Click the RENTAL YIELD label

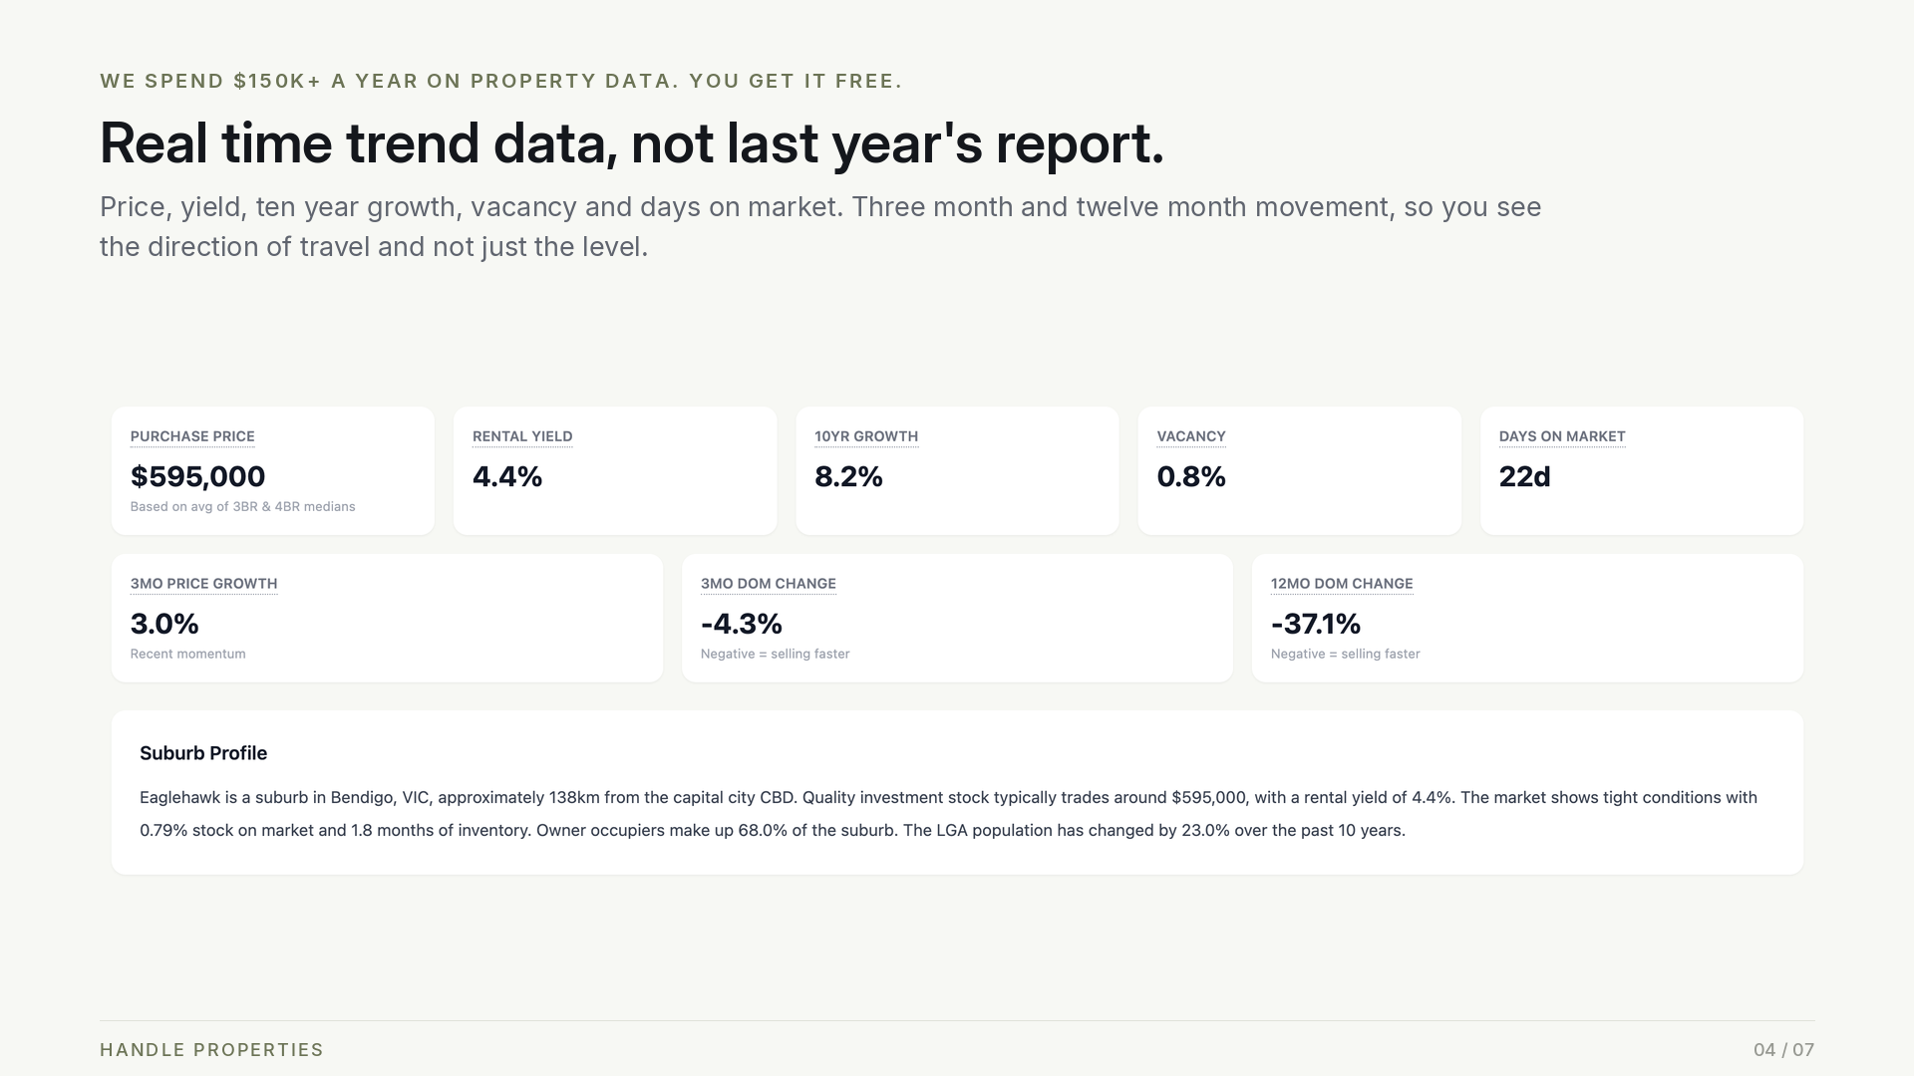tap(522, 436)
